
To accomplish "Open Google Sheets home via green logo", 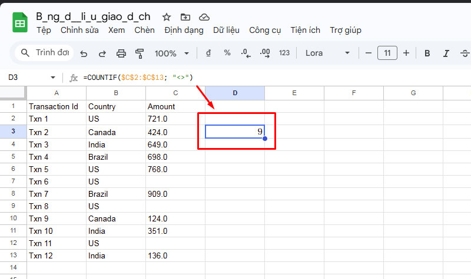I will pos(20,23).
